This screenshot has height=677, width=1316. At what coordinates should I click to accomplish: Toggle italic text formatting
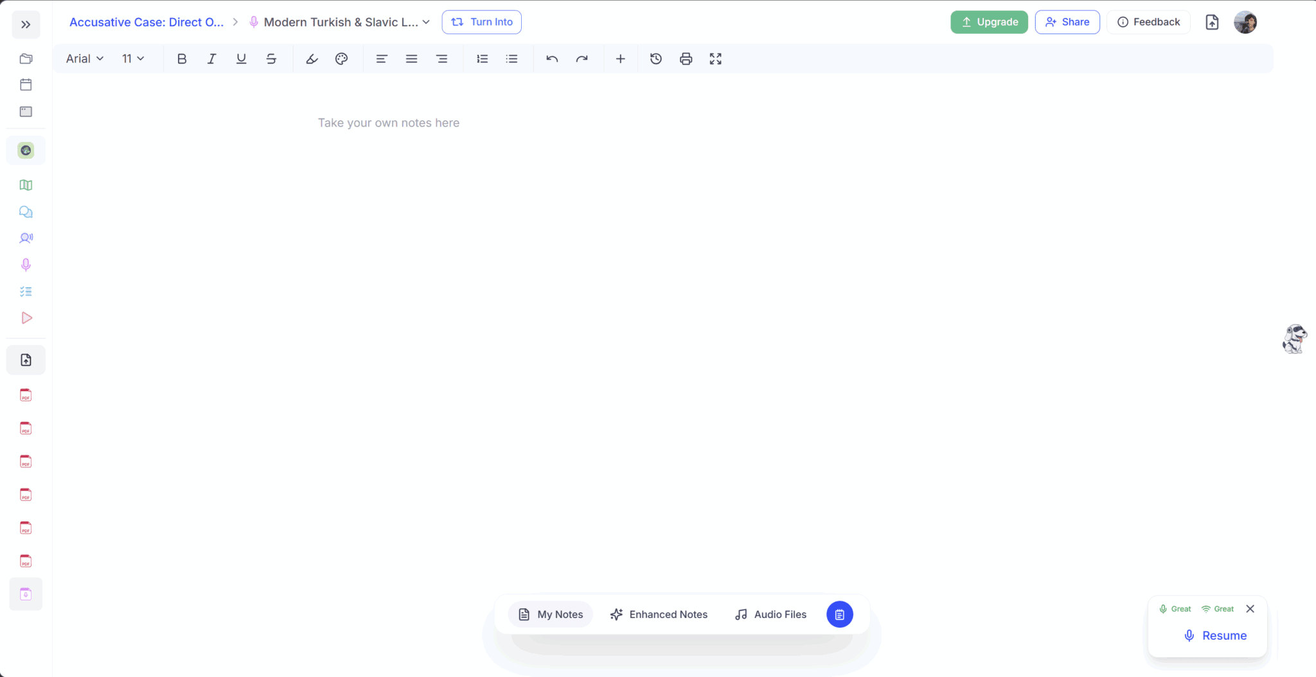pyautogui.click(x=211, y=59)
